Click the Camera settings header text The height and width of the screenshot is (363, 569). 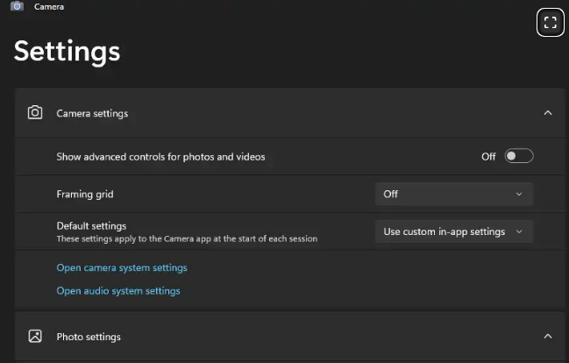[x=92, y=114]
